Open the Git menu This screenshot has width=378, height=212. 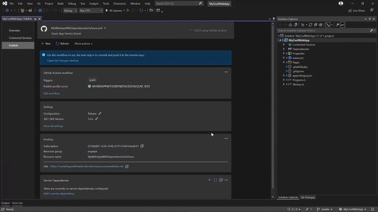point(39,4)
